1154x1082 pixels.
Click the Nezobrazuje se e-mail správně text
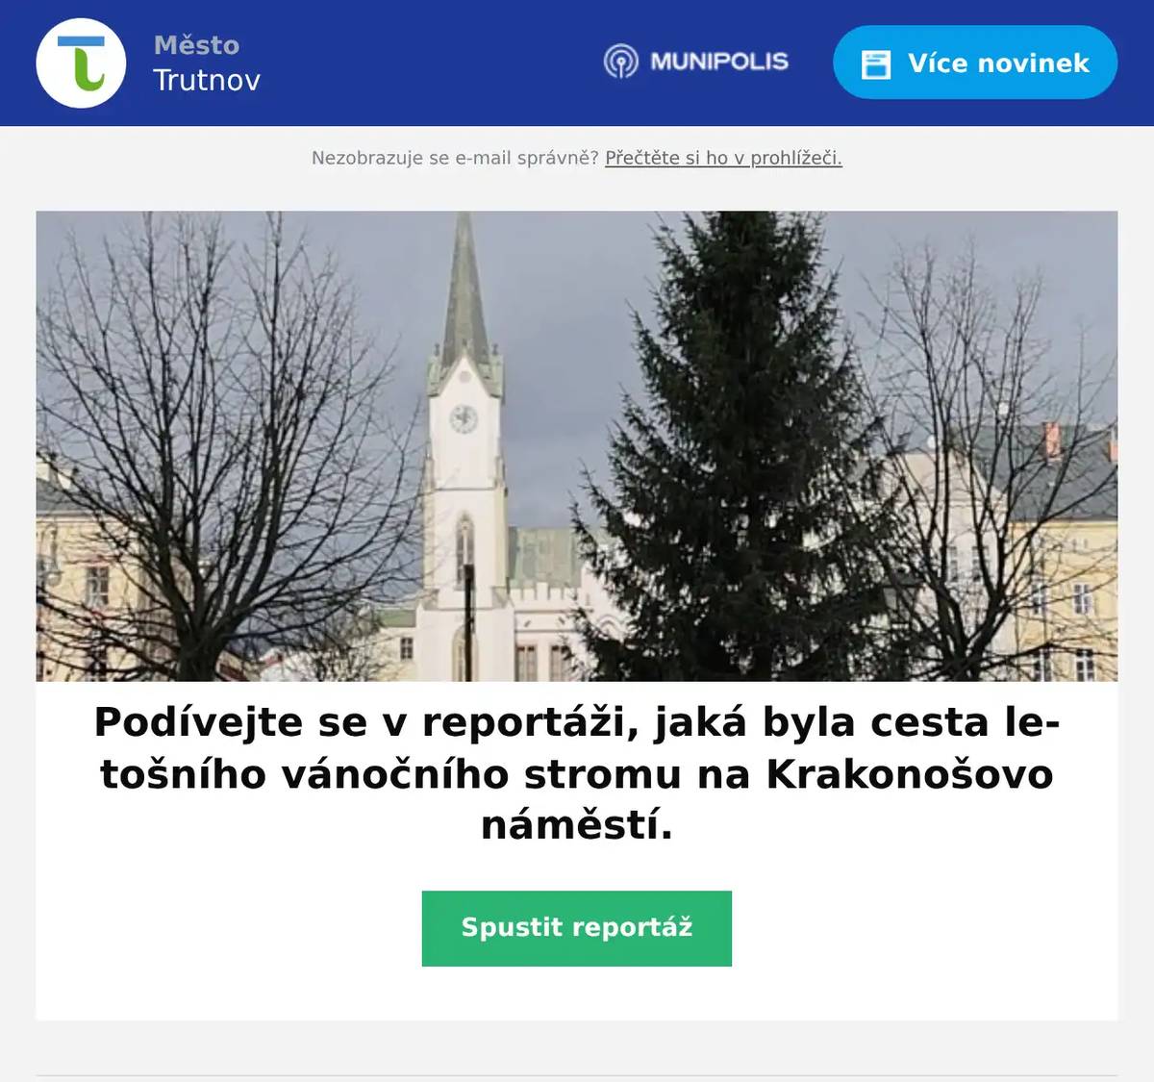(455, 158)
